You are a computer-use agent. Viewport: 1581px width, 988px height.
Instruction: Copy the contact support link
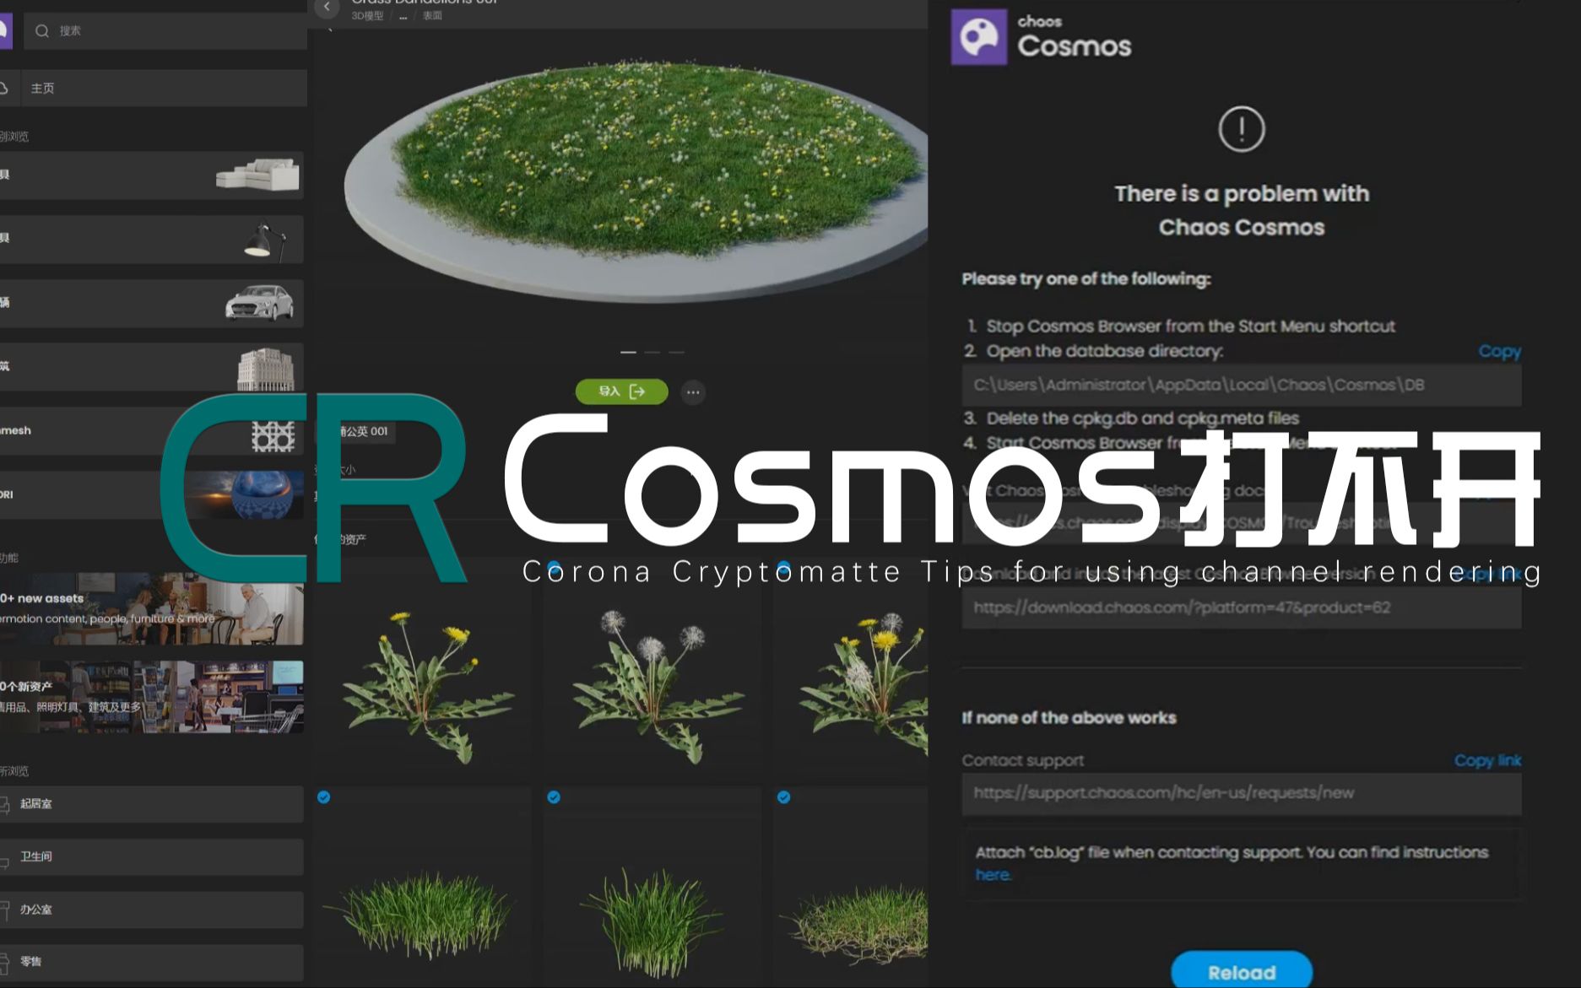(1487, 760)
